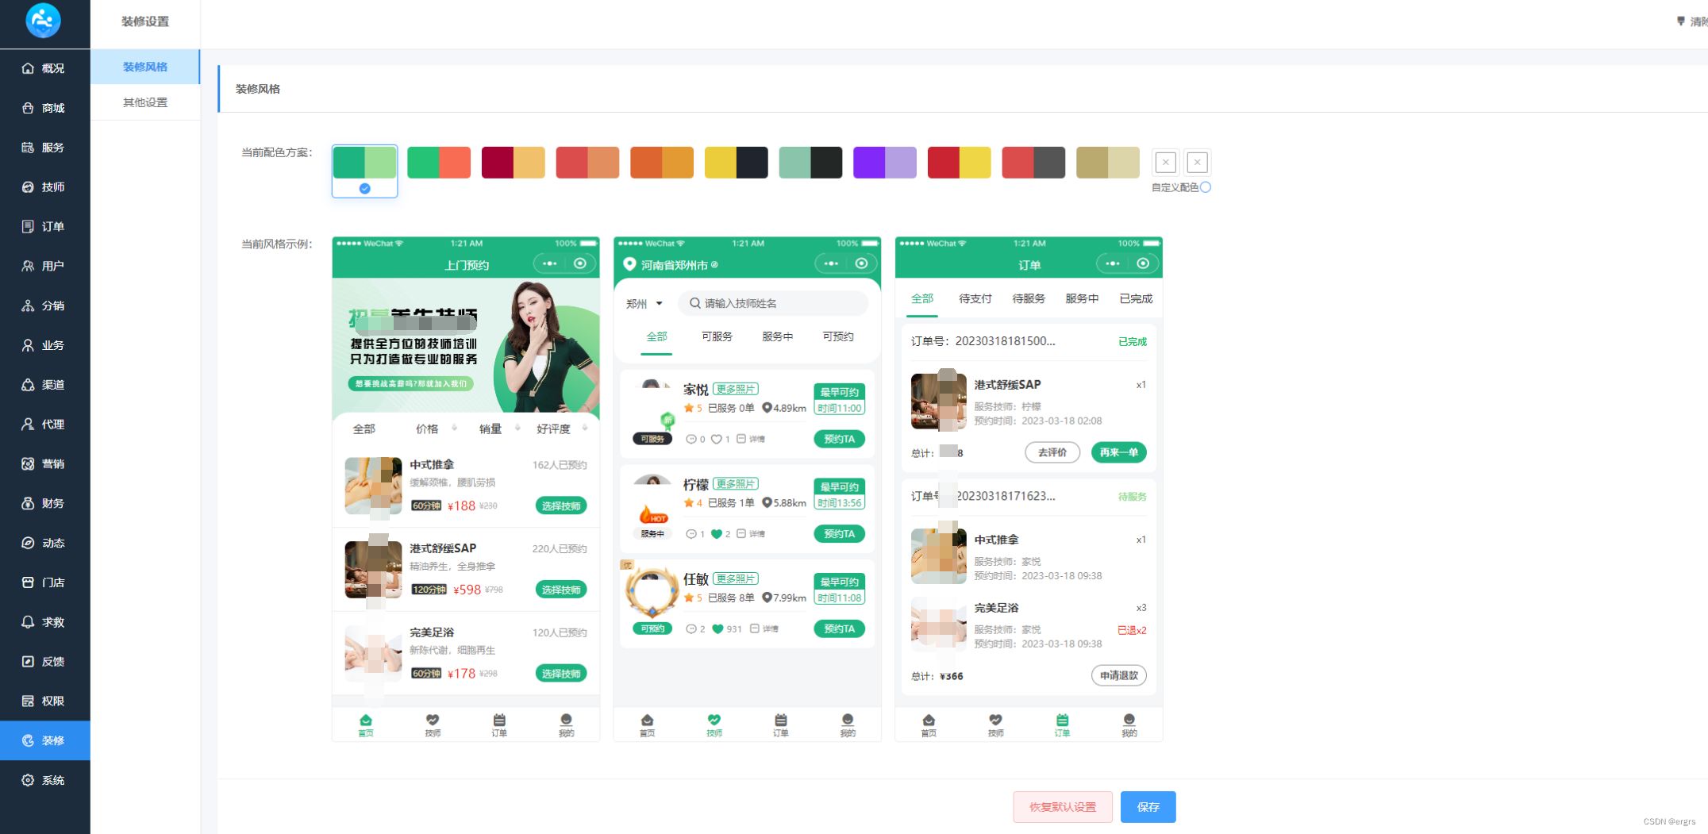Toggle the 价格 sort arrow
1708x834 pixels.
(x=454, y=429)
